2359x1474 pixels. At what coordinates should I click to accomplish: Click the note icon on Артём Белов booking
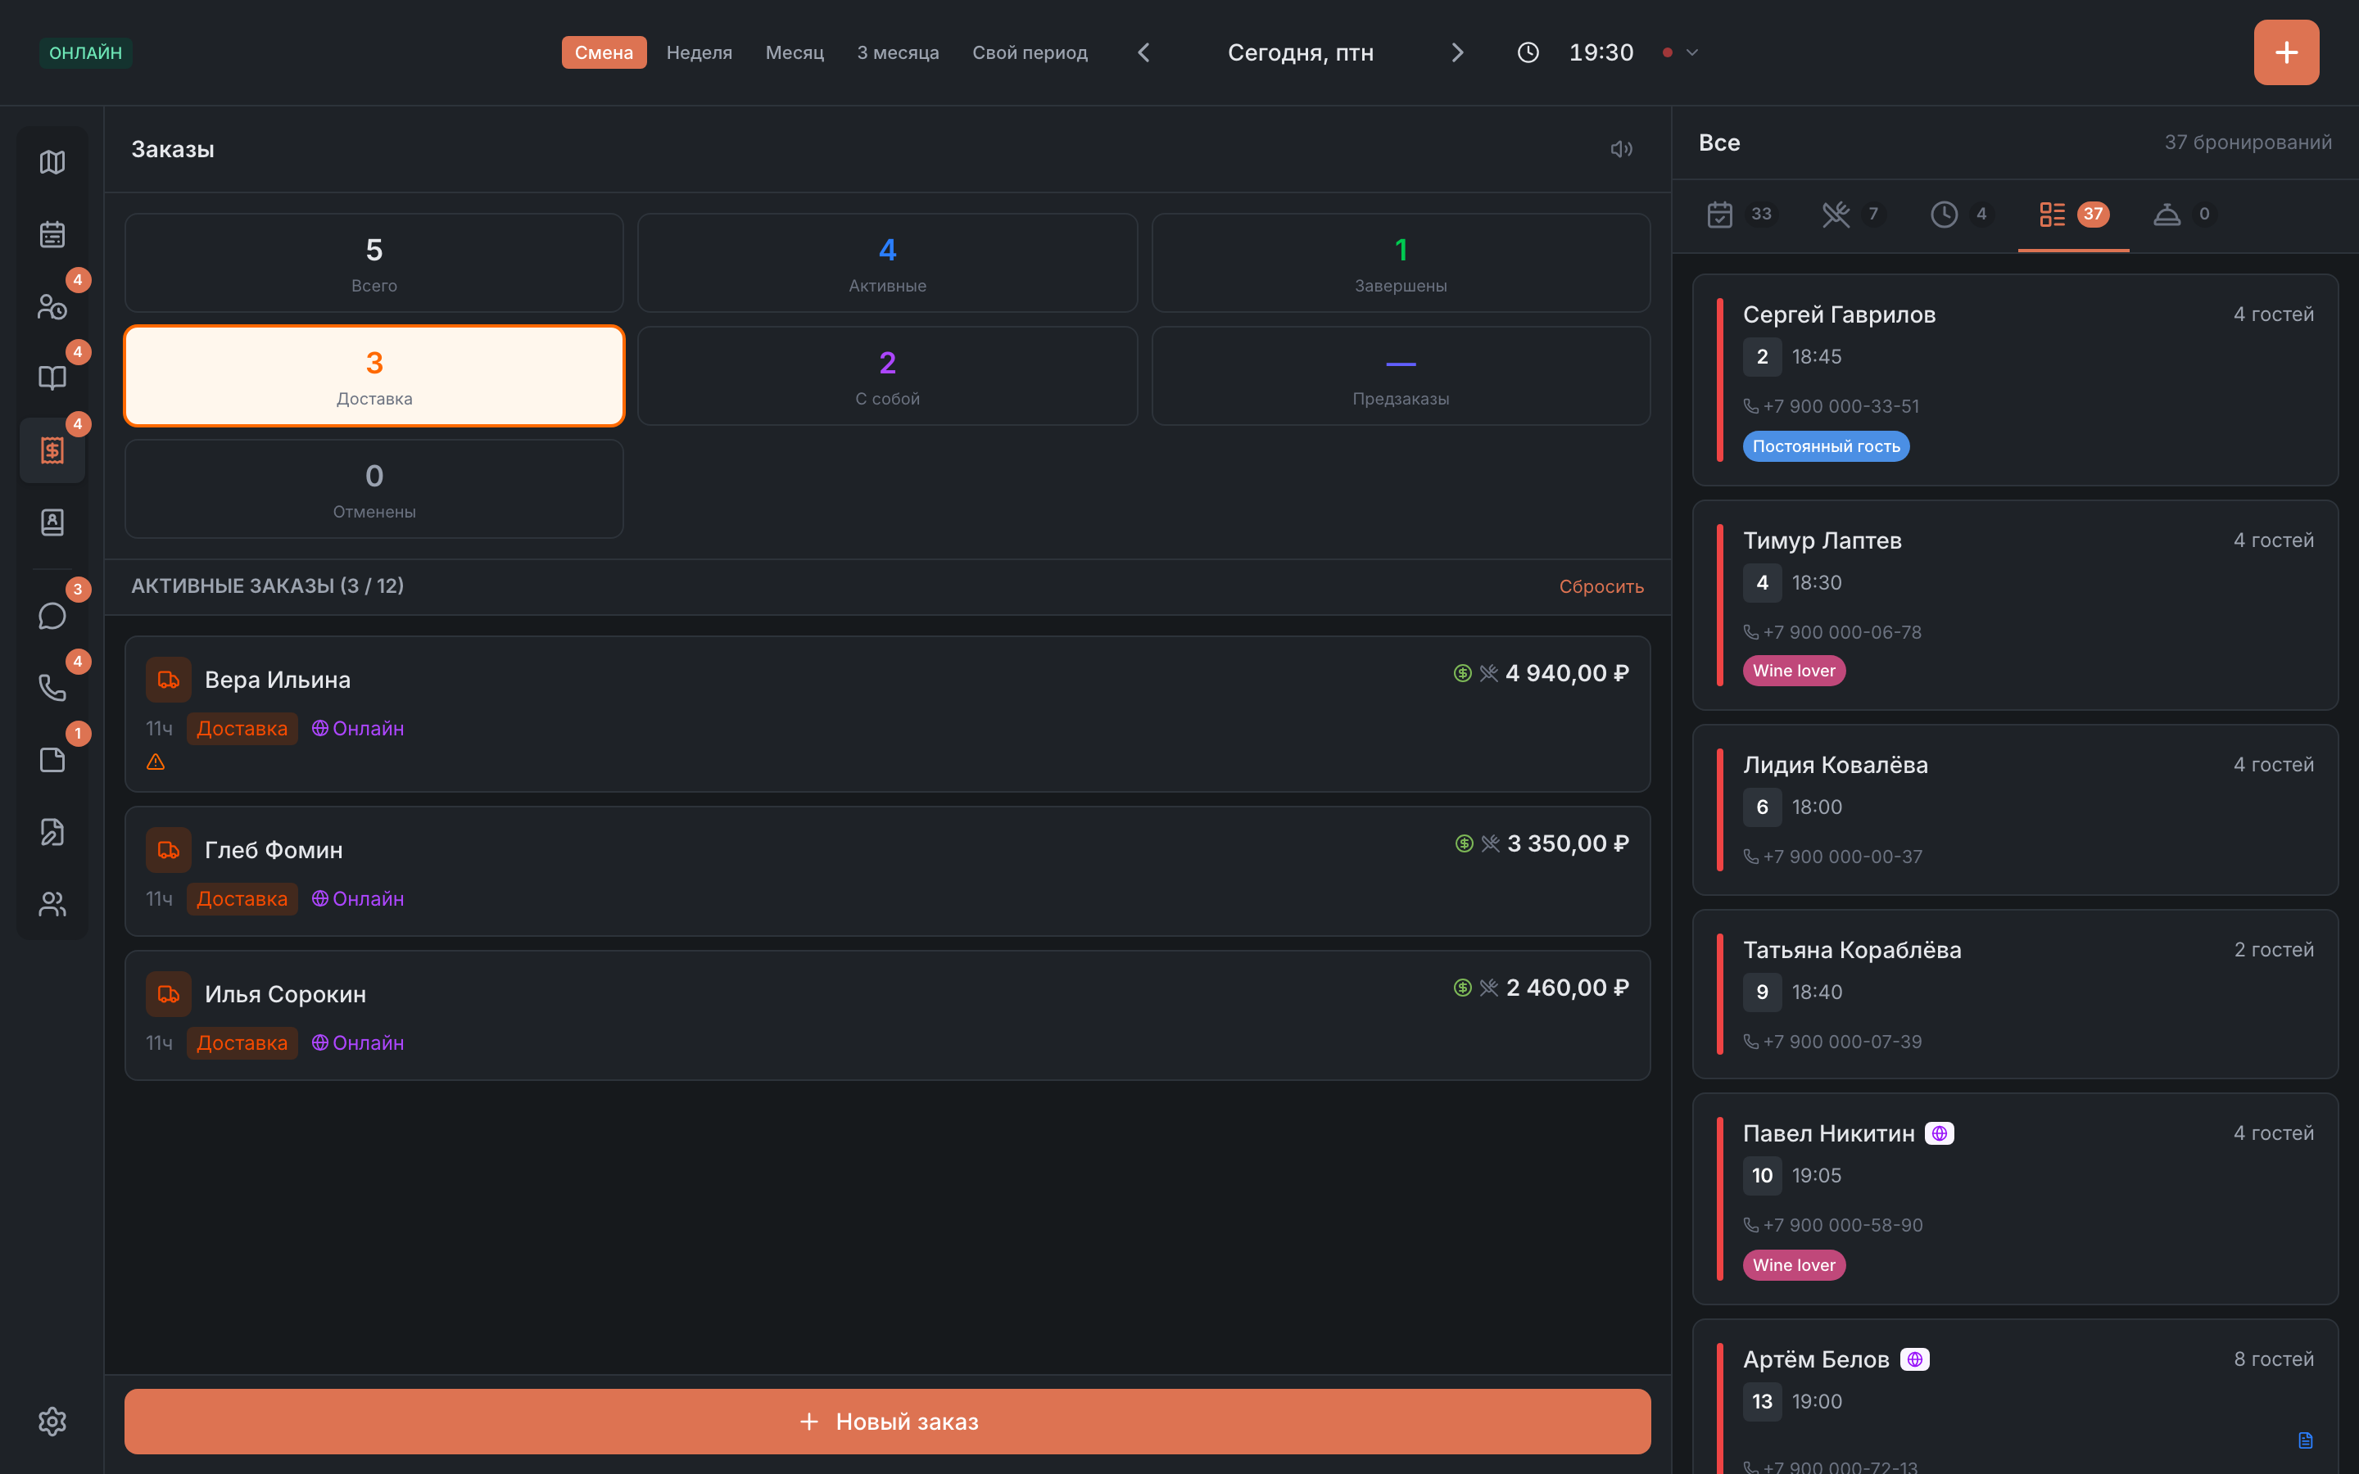point(2306,1441)
